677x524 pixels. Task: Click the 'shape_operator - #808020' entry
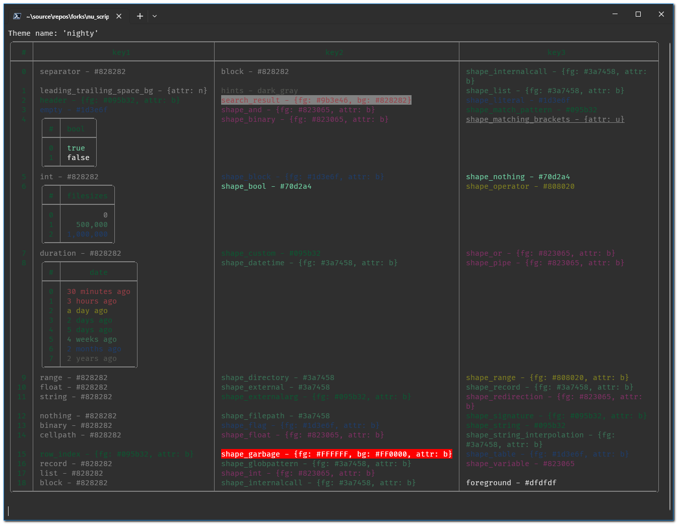coord(520,186)
